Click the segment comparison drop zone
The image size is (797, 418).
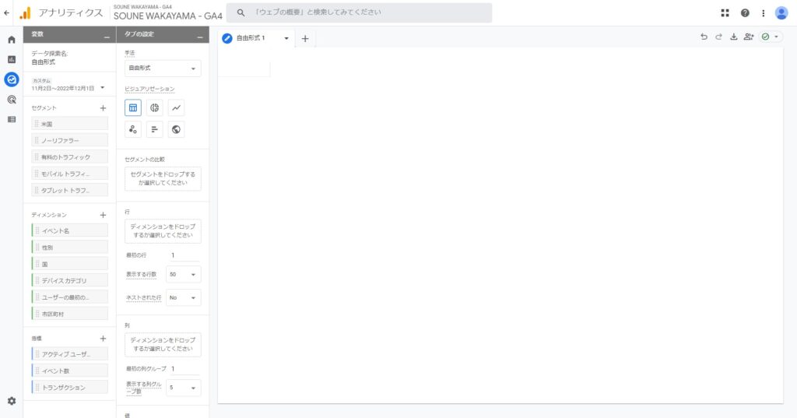coord(163,178)
